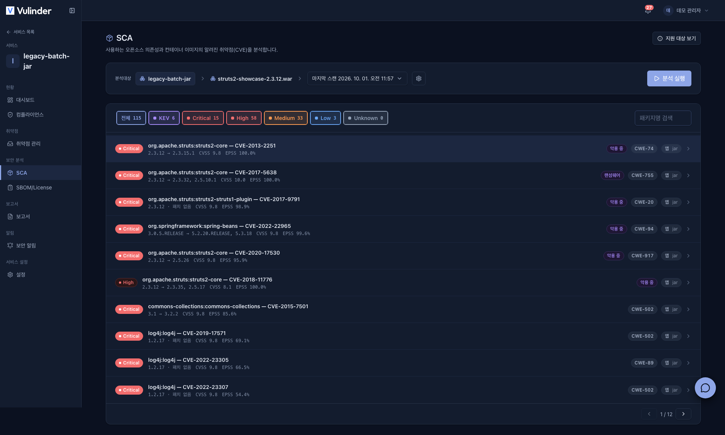Image resolution: width=725 pixels, height=435 pixels.
Task: Open the chat support bubble
Action: pyautogui.click(x=705, y=388)
